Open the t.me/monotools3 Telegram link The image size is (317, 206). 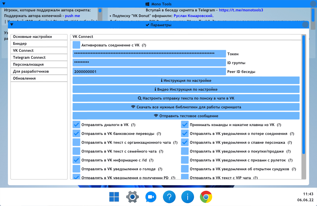241,10
